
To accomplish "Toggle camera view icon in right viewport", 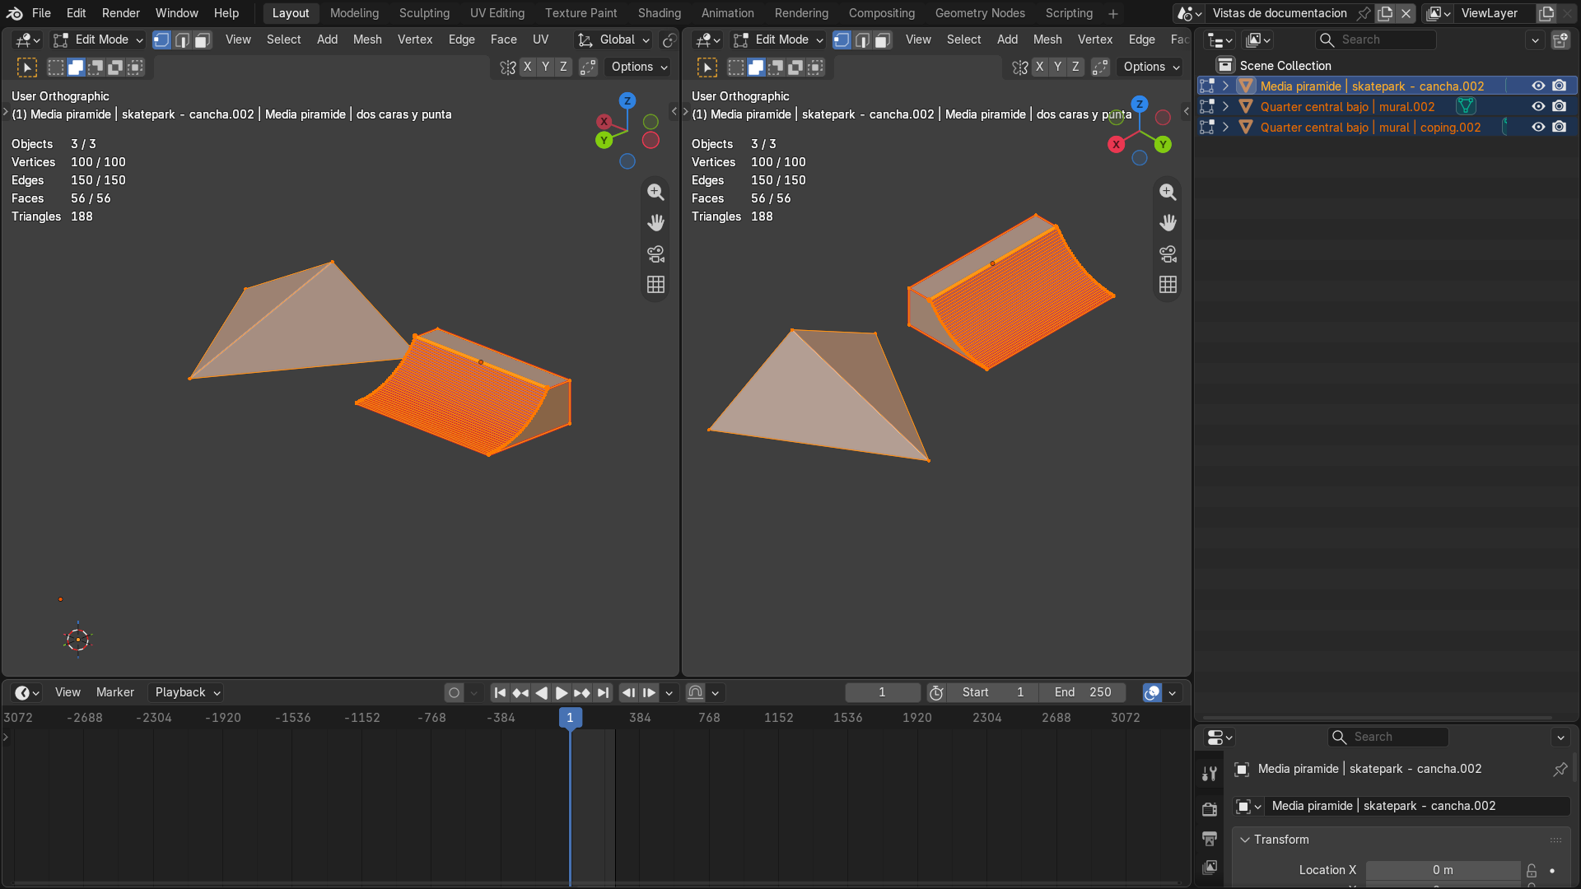I will tap(1168, 254).
